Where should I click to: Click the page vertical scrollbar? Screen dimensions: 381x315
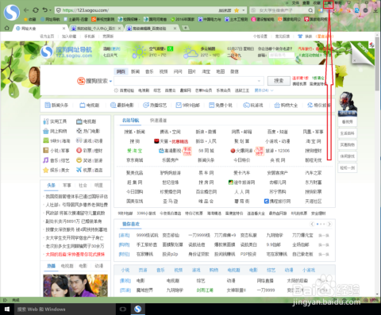(x=377, y=167)
